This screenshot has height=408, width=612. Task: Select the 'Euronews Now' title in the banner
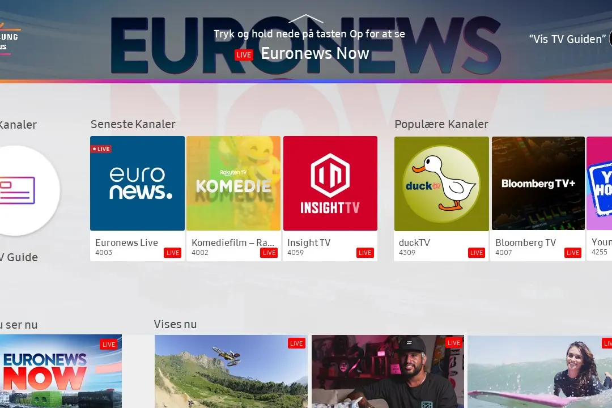(315, 53)
